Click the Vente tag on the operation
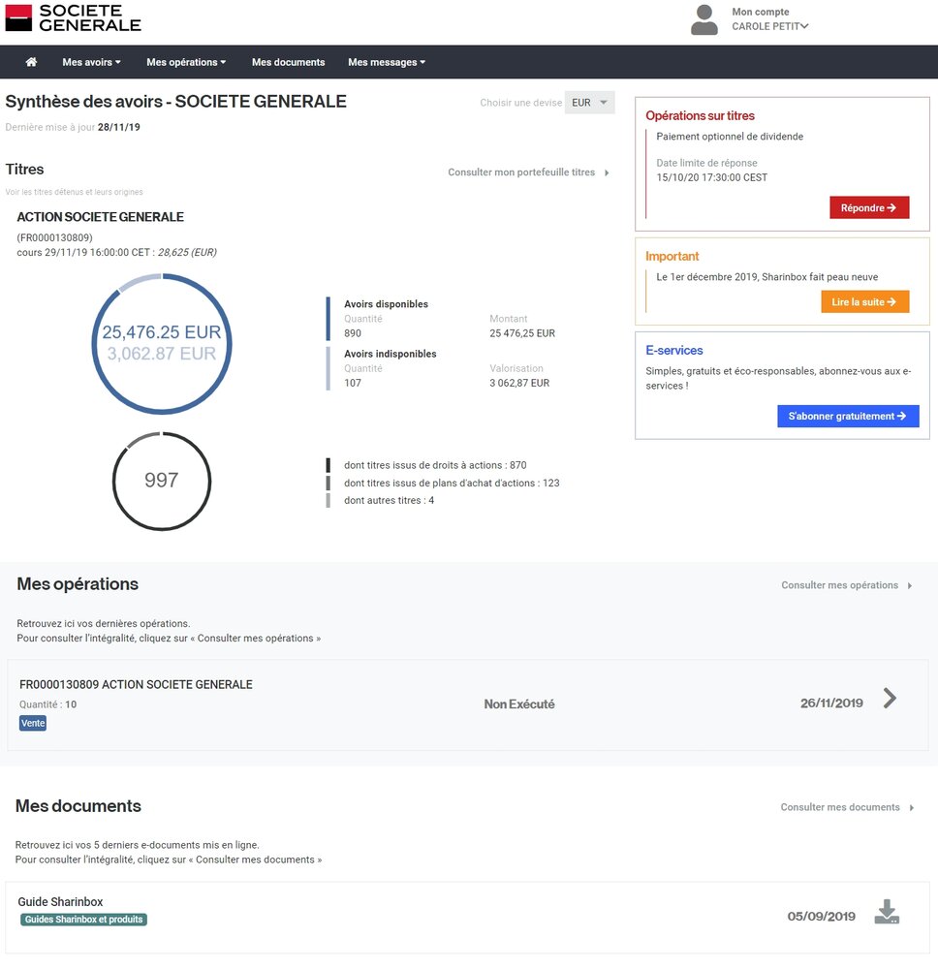The image size is (938, 969). click(x=33, y=723)
